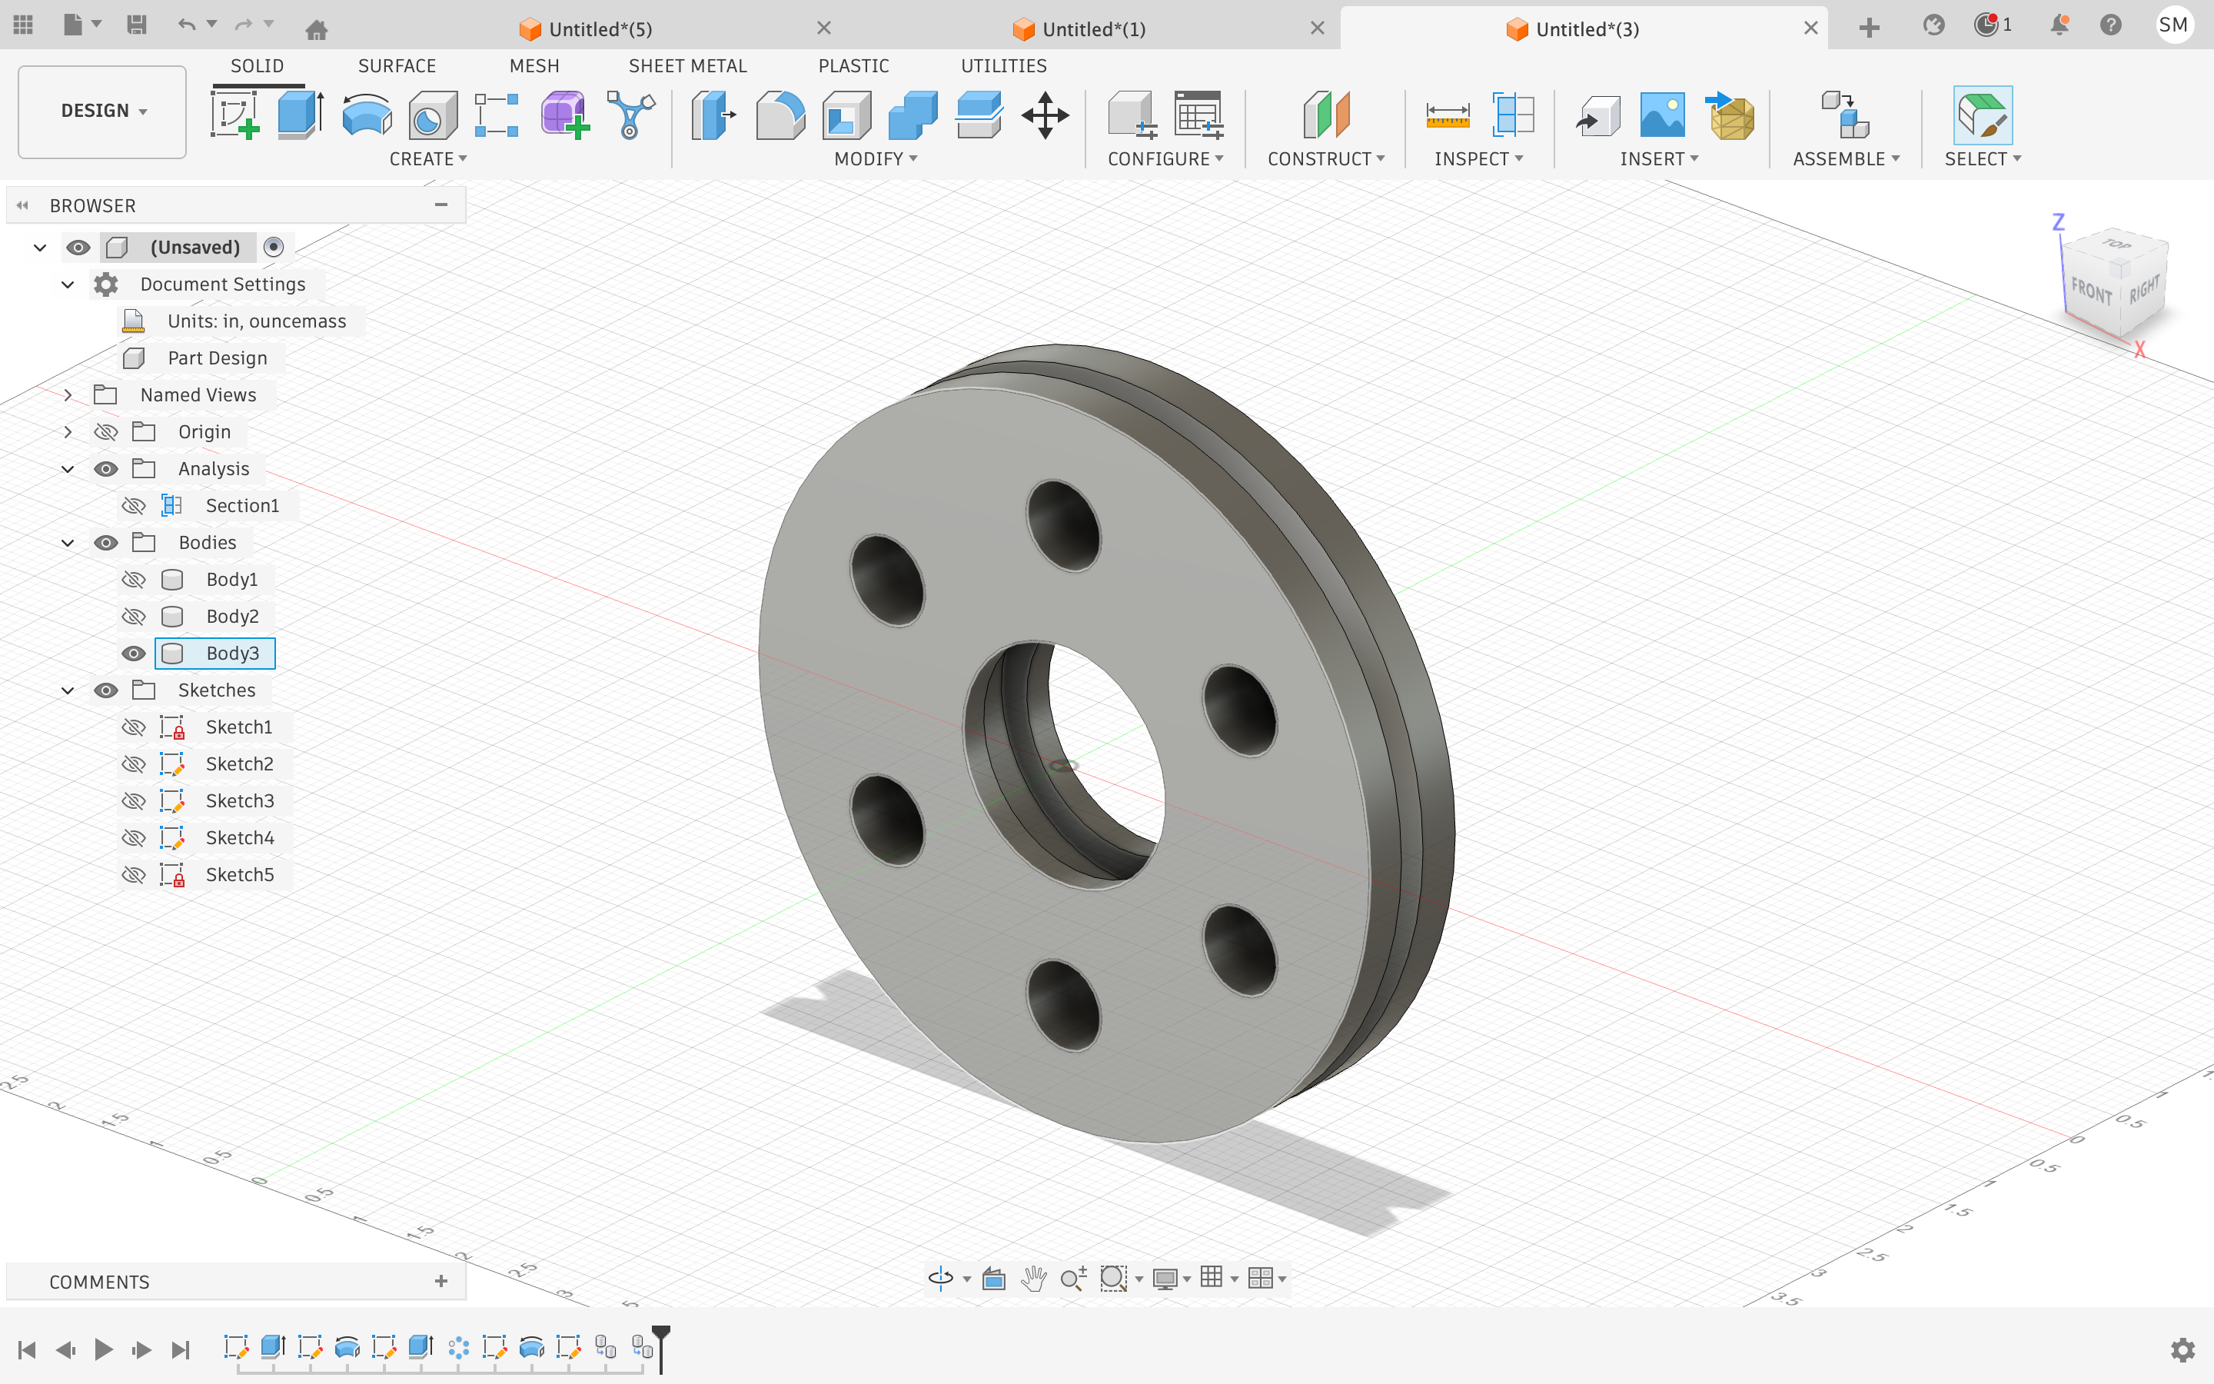Select the Create Sketch tool
2214x1384 pixels.
point(235,115)
